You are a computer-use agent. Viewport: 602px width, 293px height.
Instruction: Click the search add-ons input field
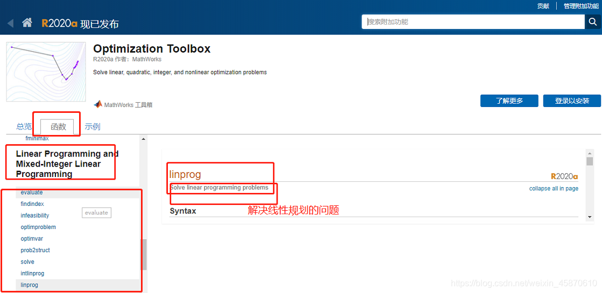tap(473, 22)
